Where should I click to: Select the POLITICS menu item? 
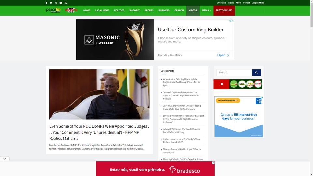coord(119,10)
